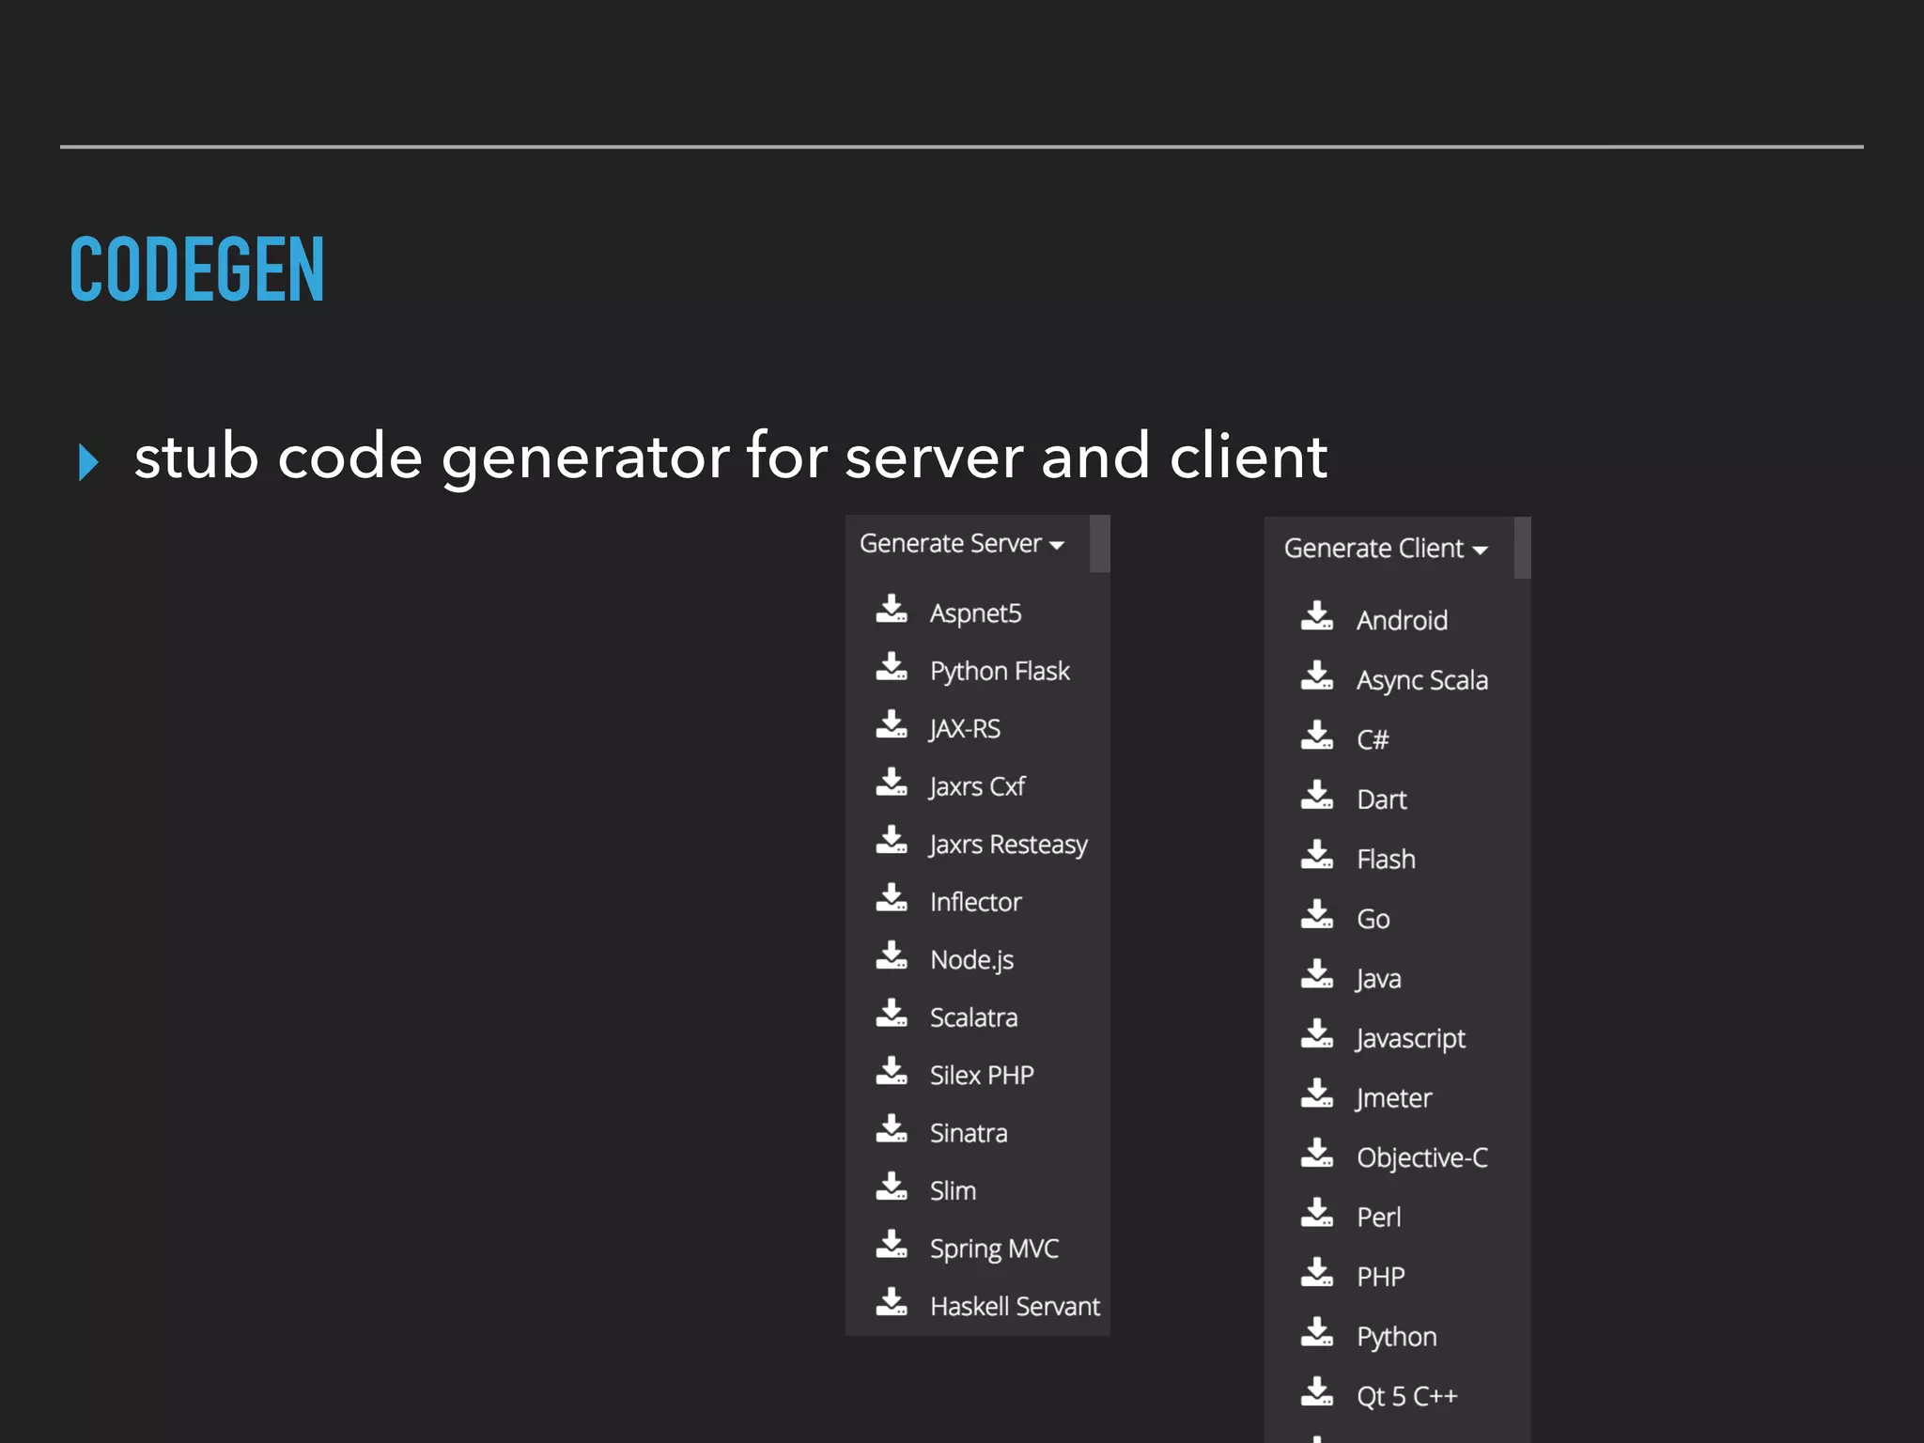Select Scalatra server option
Screen dimensions: 1924x1443
click(x=973, y=1018)
